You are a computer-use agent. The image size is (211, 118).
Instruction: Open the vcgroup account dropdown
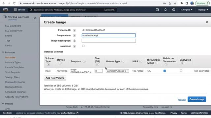(x=203, y=10)
